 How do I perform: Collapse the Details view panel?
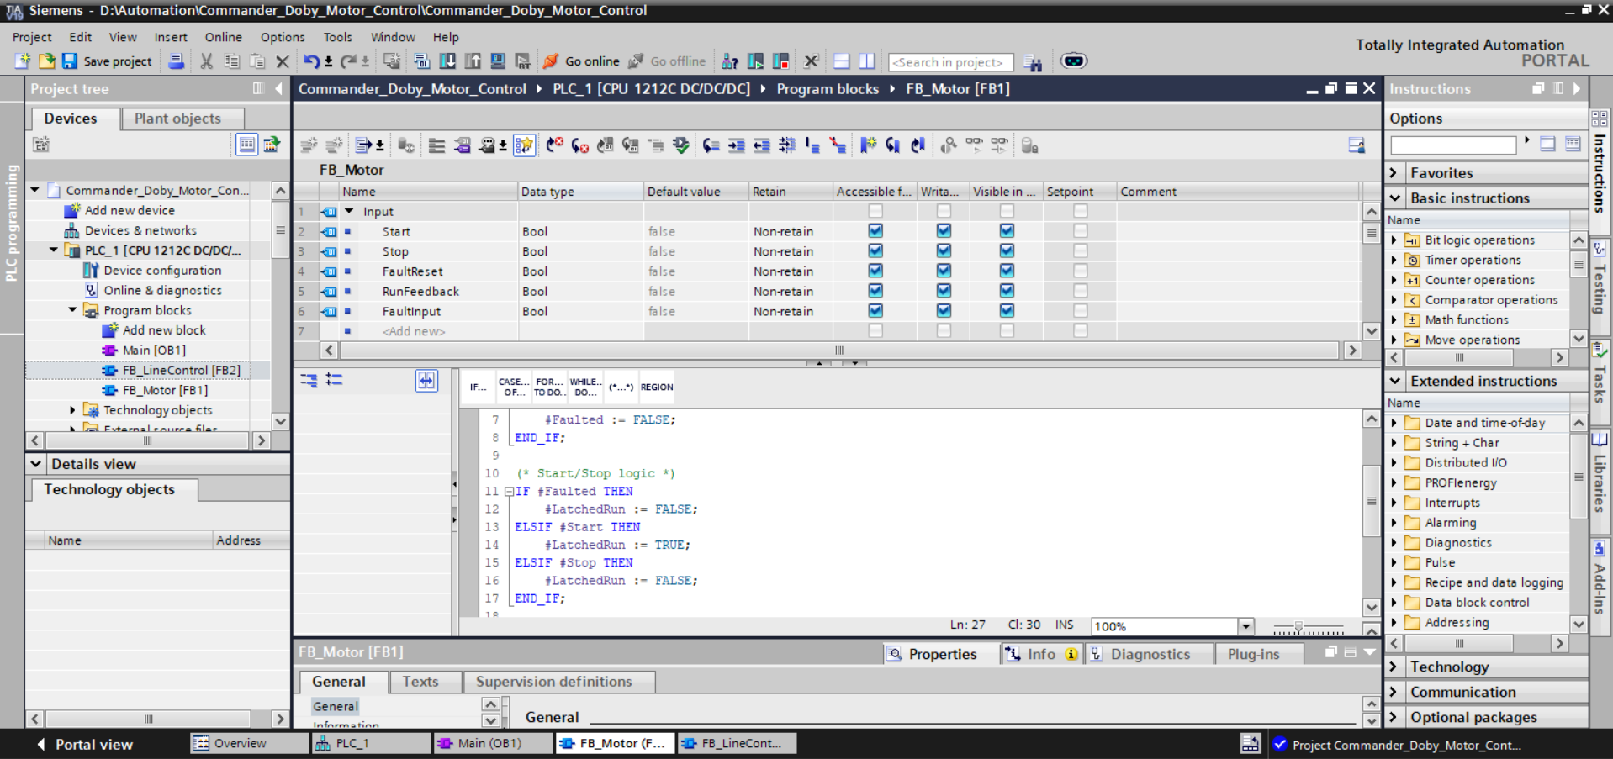coord(36,463)
